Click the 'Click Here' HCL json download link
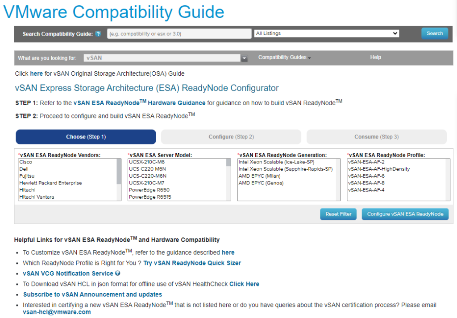 tap(244, 284)
